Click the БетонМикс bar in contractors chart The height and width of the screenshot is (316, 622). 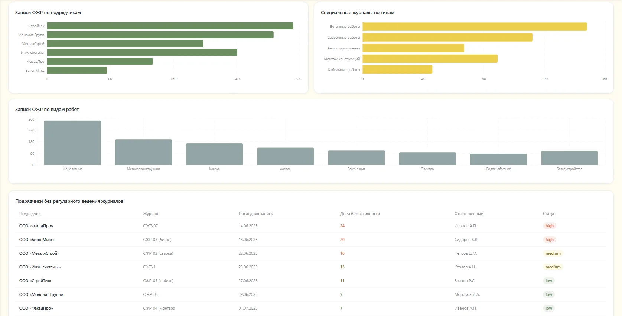pyautogui.click(x=77, y=70)
